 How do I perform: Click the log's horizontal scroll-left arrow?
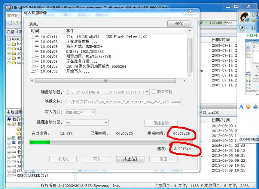[x=32, y=81]
